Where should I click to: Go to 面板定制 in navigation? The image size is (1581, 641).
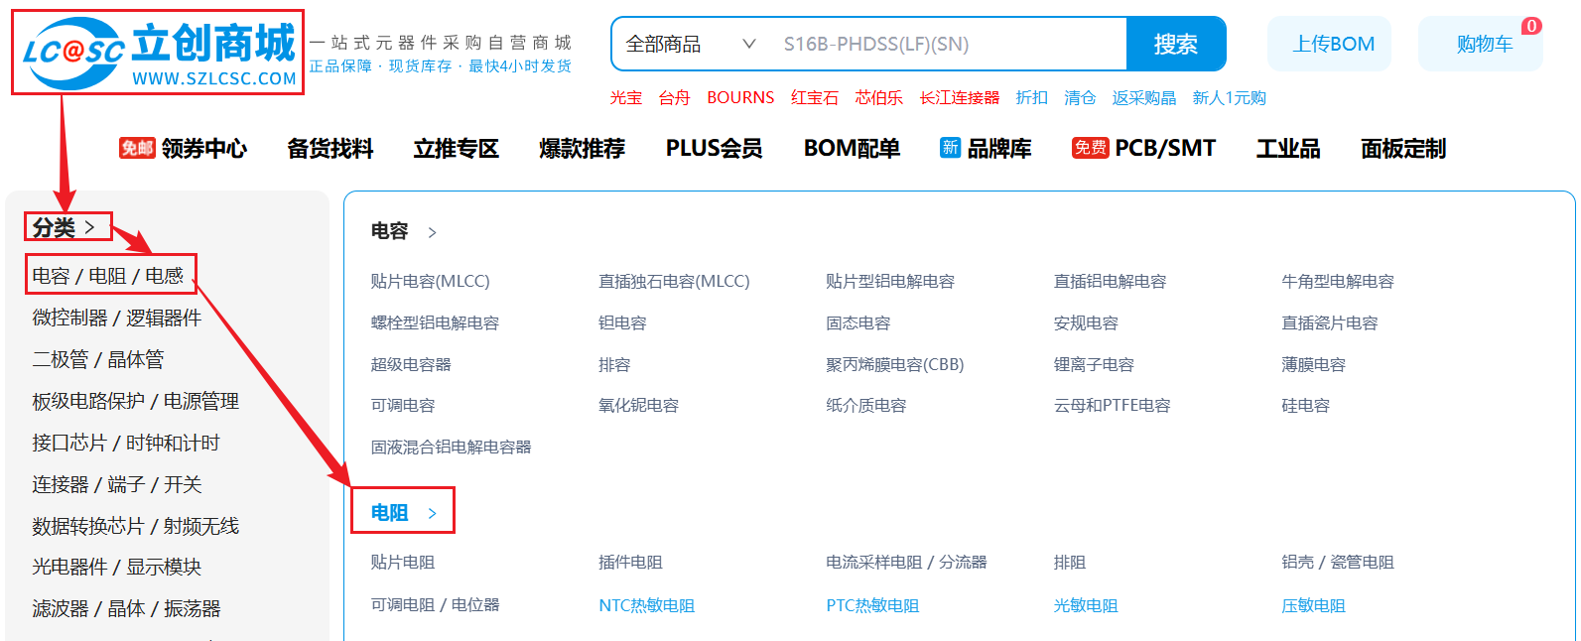pos(1403,149)
